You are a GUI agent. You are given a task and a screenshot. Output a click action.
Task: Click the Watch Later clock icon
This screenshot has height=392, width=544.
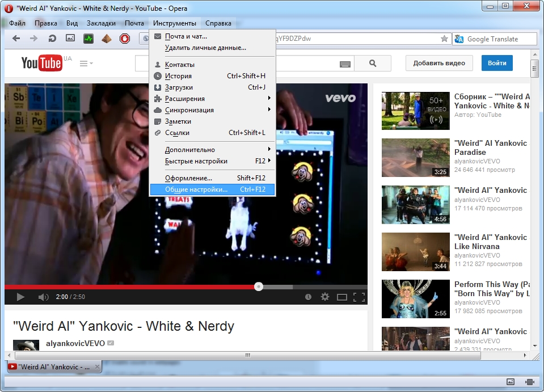(x=308, y=297)
